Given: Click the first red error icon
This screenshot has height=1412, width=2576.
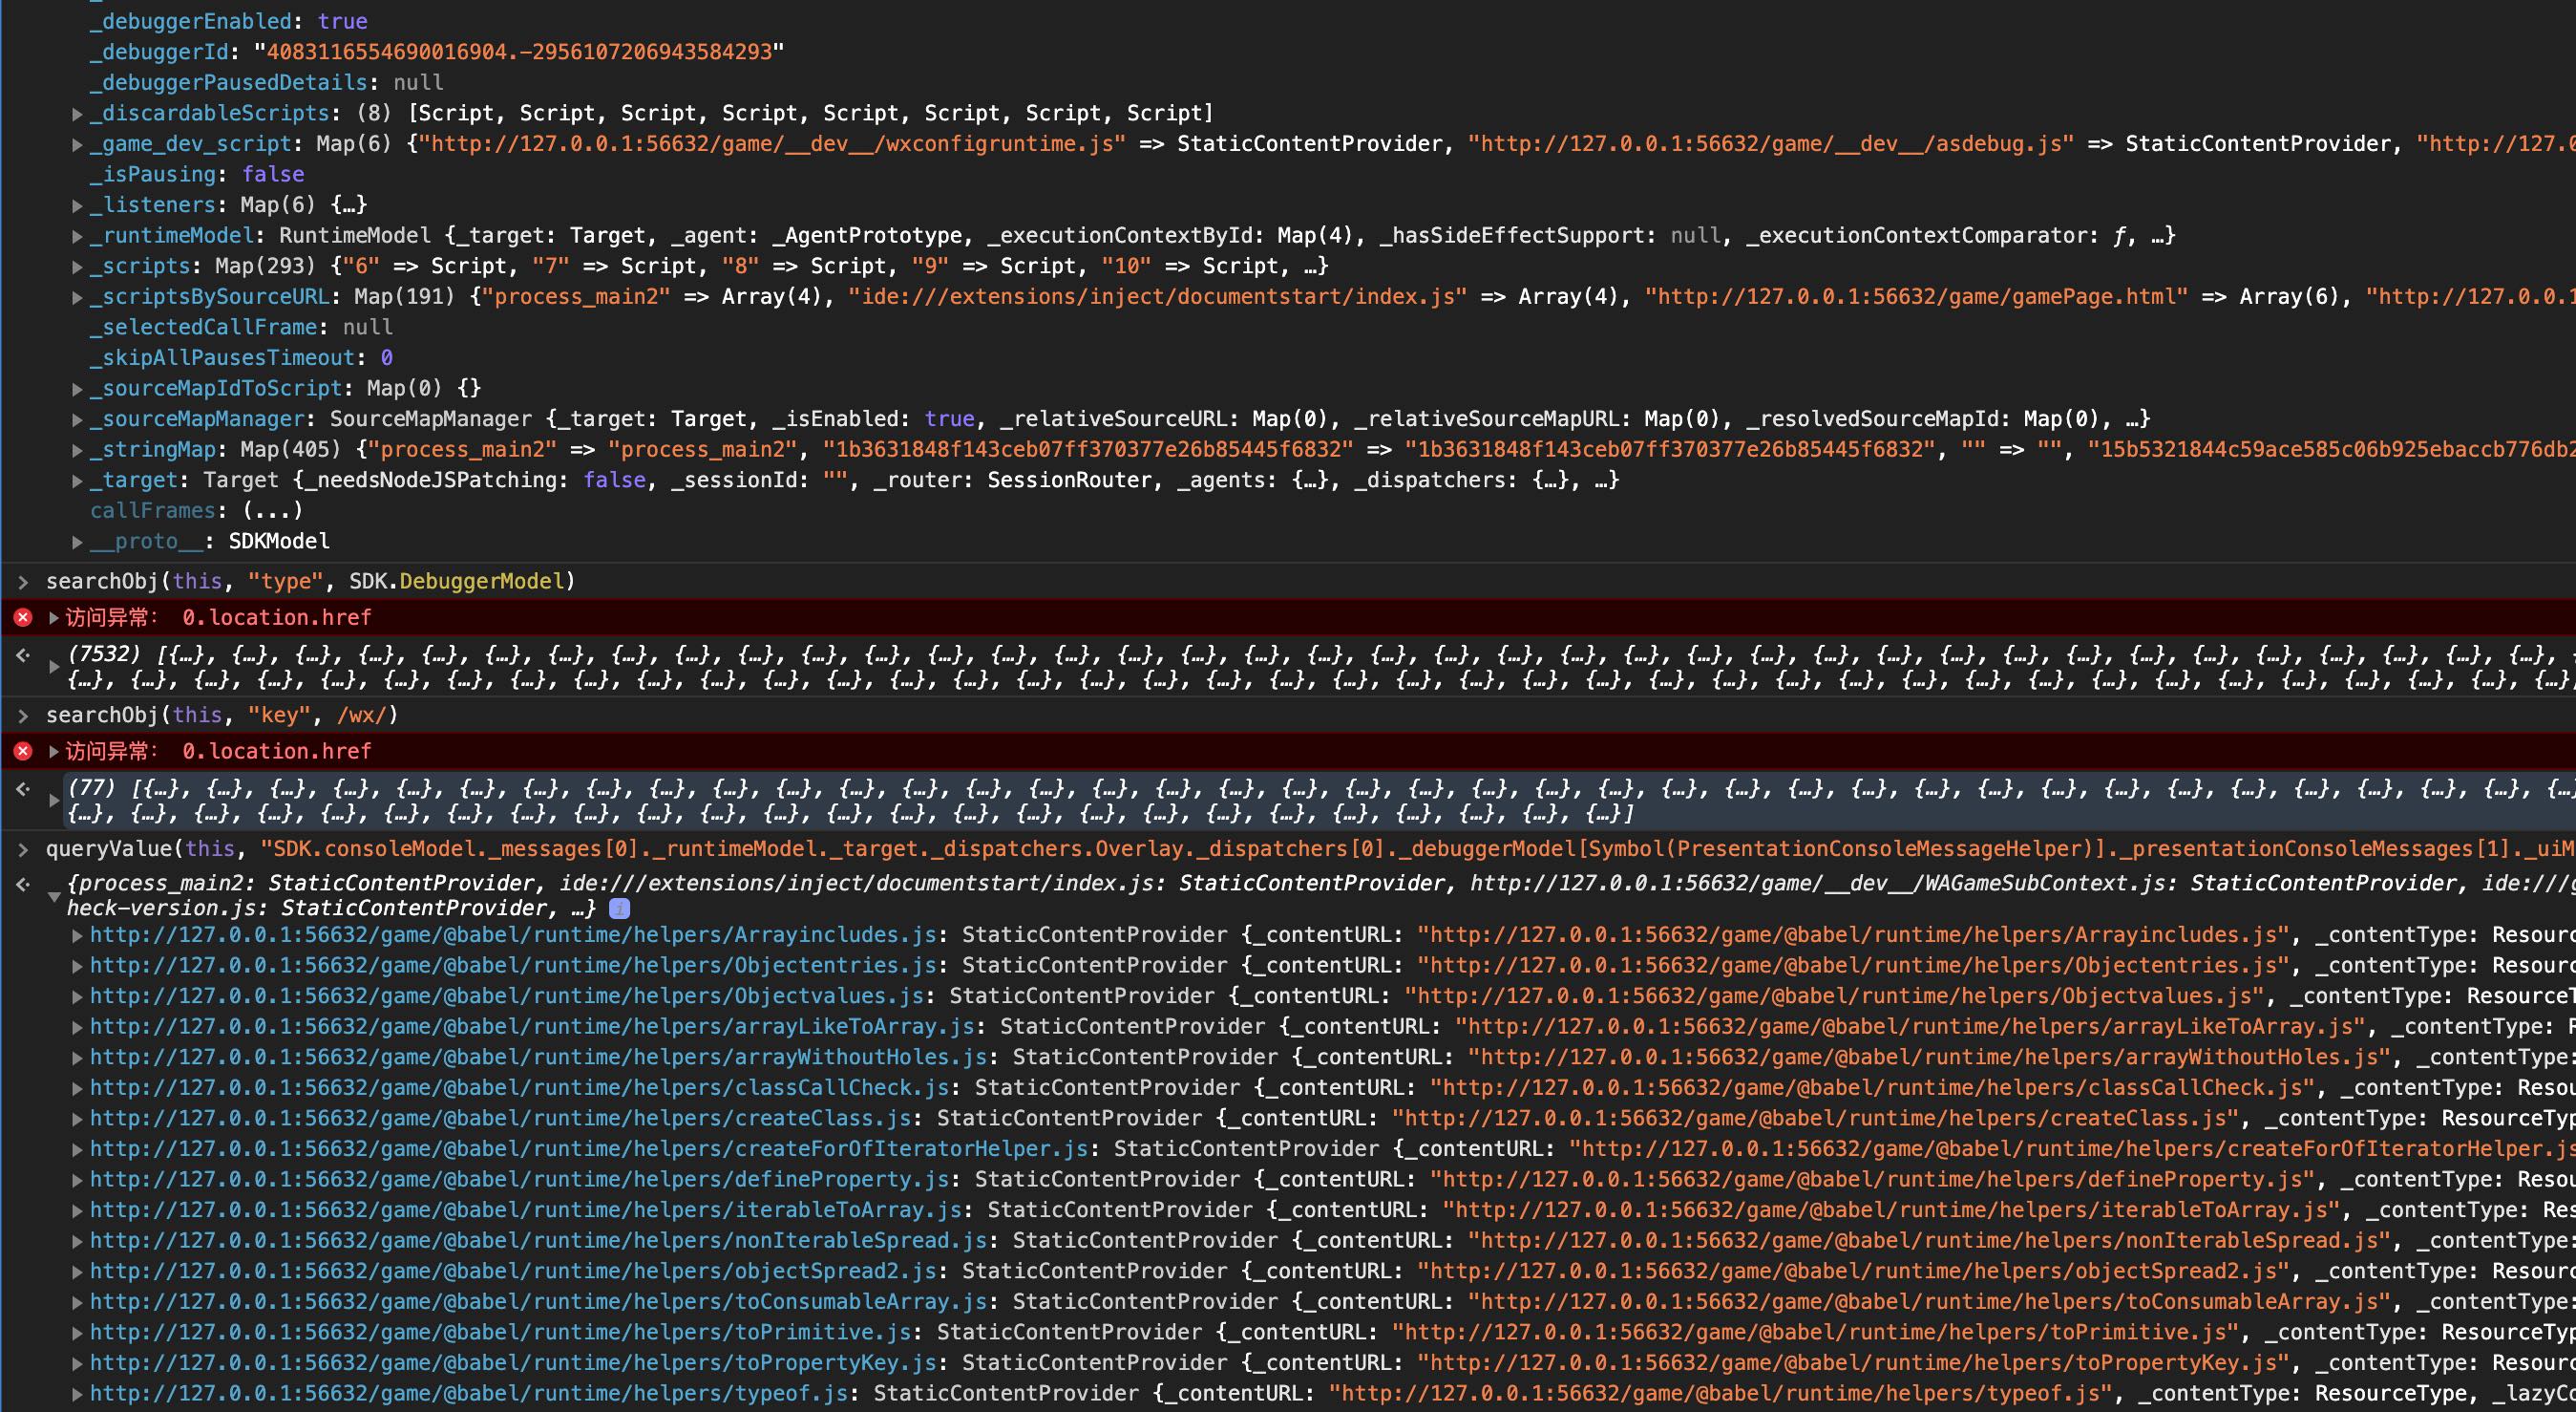Looking at the screenshot, I should [x=23, y=617].
